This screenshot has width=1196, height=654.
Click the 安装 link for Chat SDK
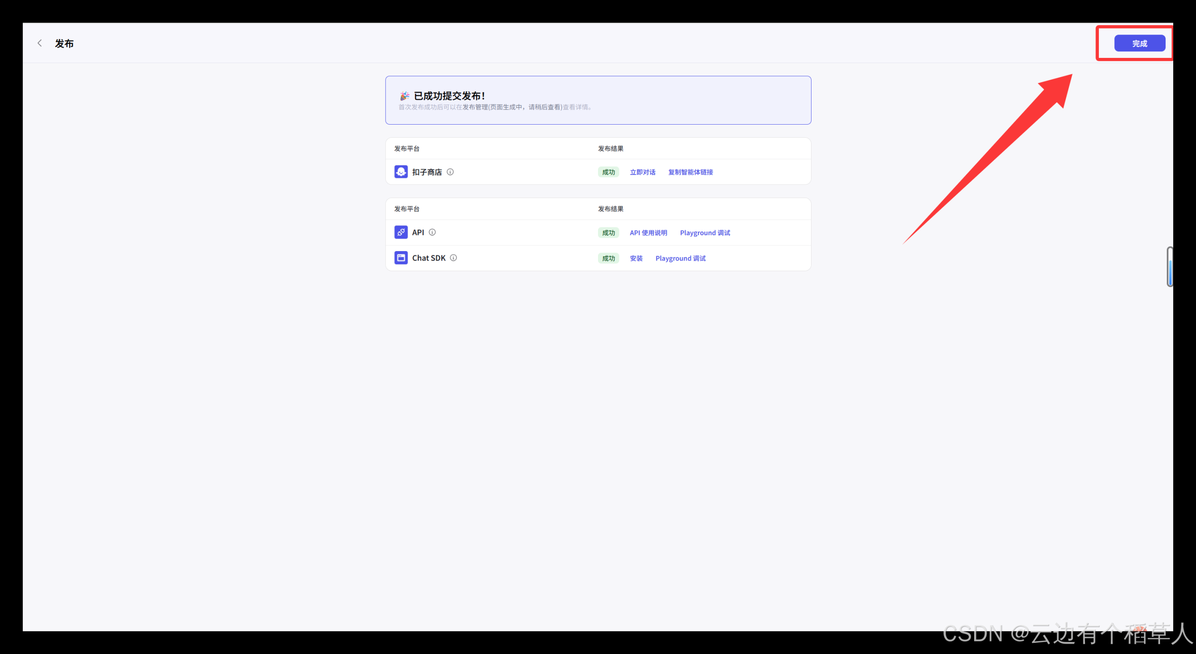tap(636, 259)
